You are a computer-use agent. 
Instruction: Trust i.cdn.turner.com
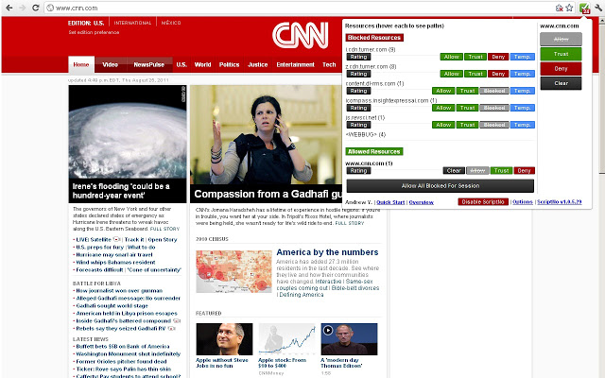click(475, 57)
